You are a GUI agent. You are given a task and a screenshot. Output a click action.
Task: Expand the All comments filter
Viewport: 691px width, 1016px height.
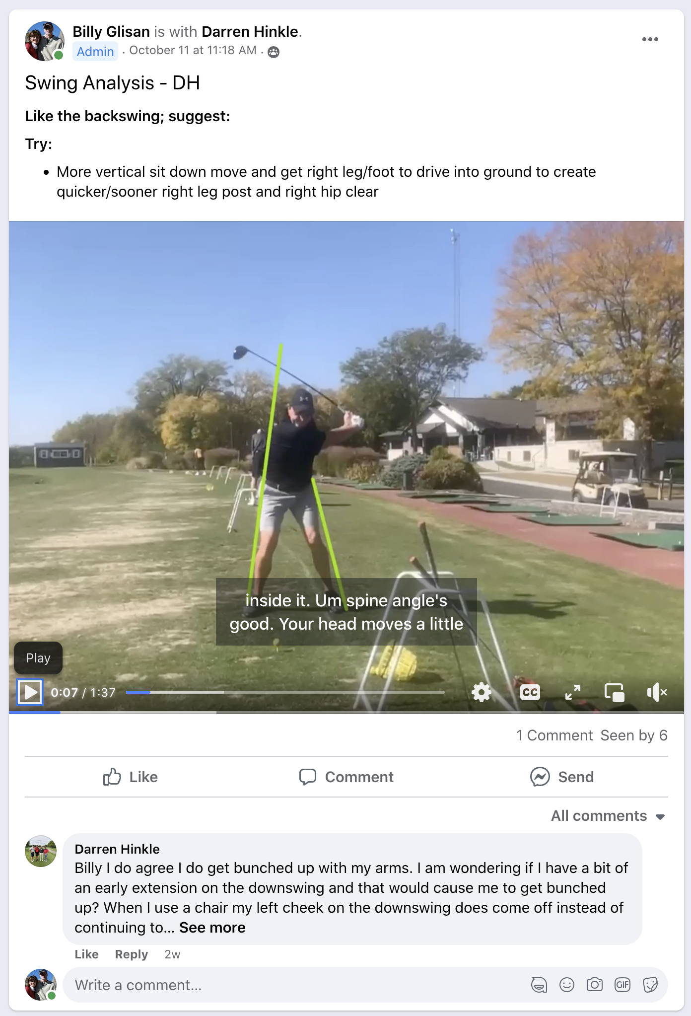608,816
